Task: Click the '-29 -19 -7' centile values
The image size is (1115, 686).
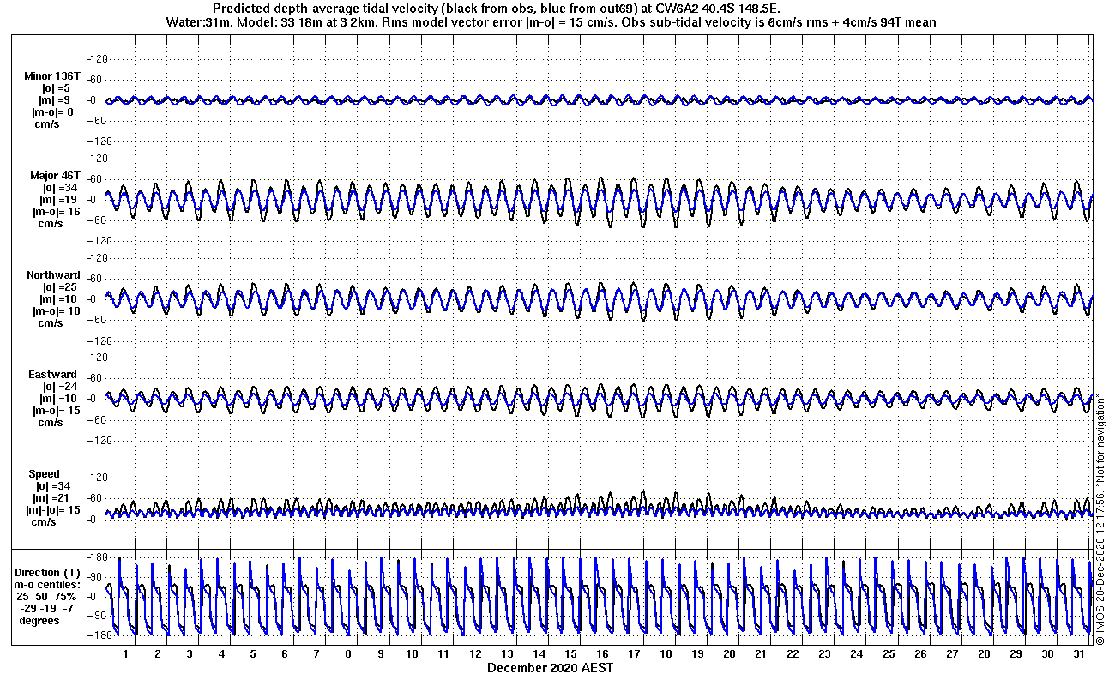Action: (46, 608)
